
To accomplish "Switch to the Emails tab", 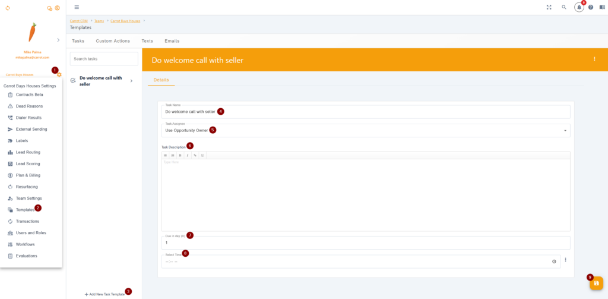I will click(172, 41).
